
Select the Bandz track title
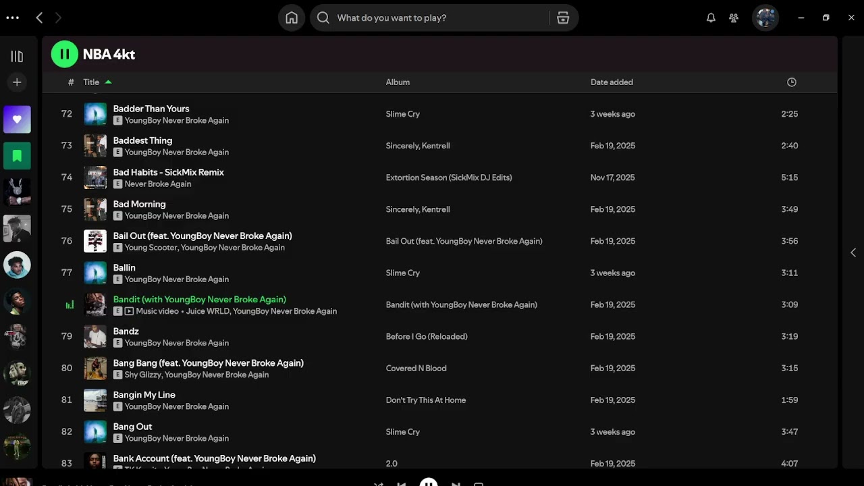click(126, 331)
